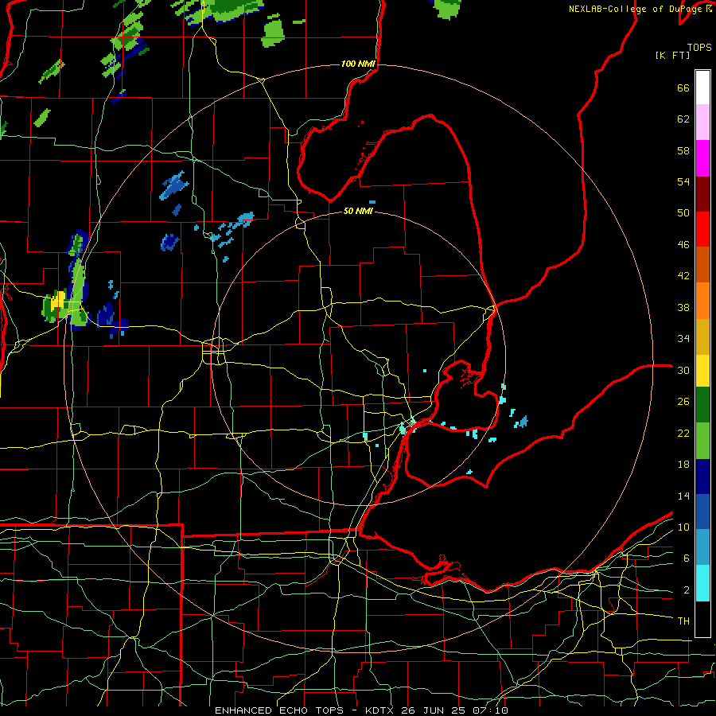Click the magenta legend swatch
This screenshot has width=716, height=716.
point(702,158)
